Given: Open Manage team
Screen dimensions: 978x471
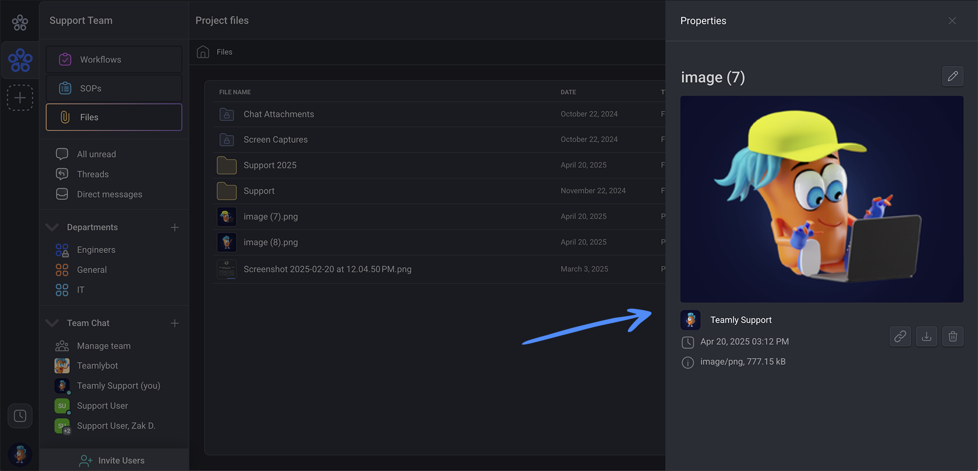Looking at the screenshot, I should pyautogui.click(x=104, y=346).
